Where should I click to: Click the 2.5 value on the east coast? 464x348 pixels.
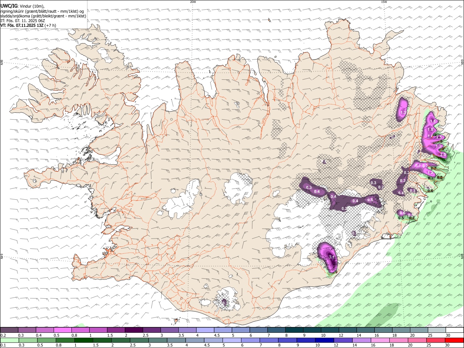click(439, 137)
